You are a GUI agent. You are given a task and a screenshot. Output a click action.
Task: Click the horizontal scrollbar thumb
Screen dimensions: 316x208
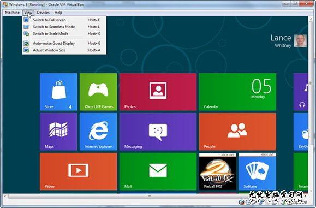149,195
